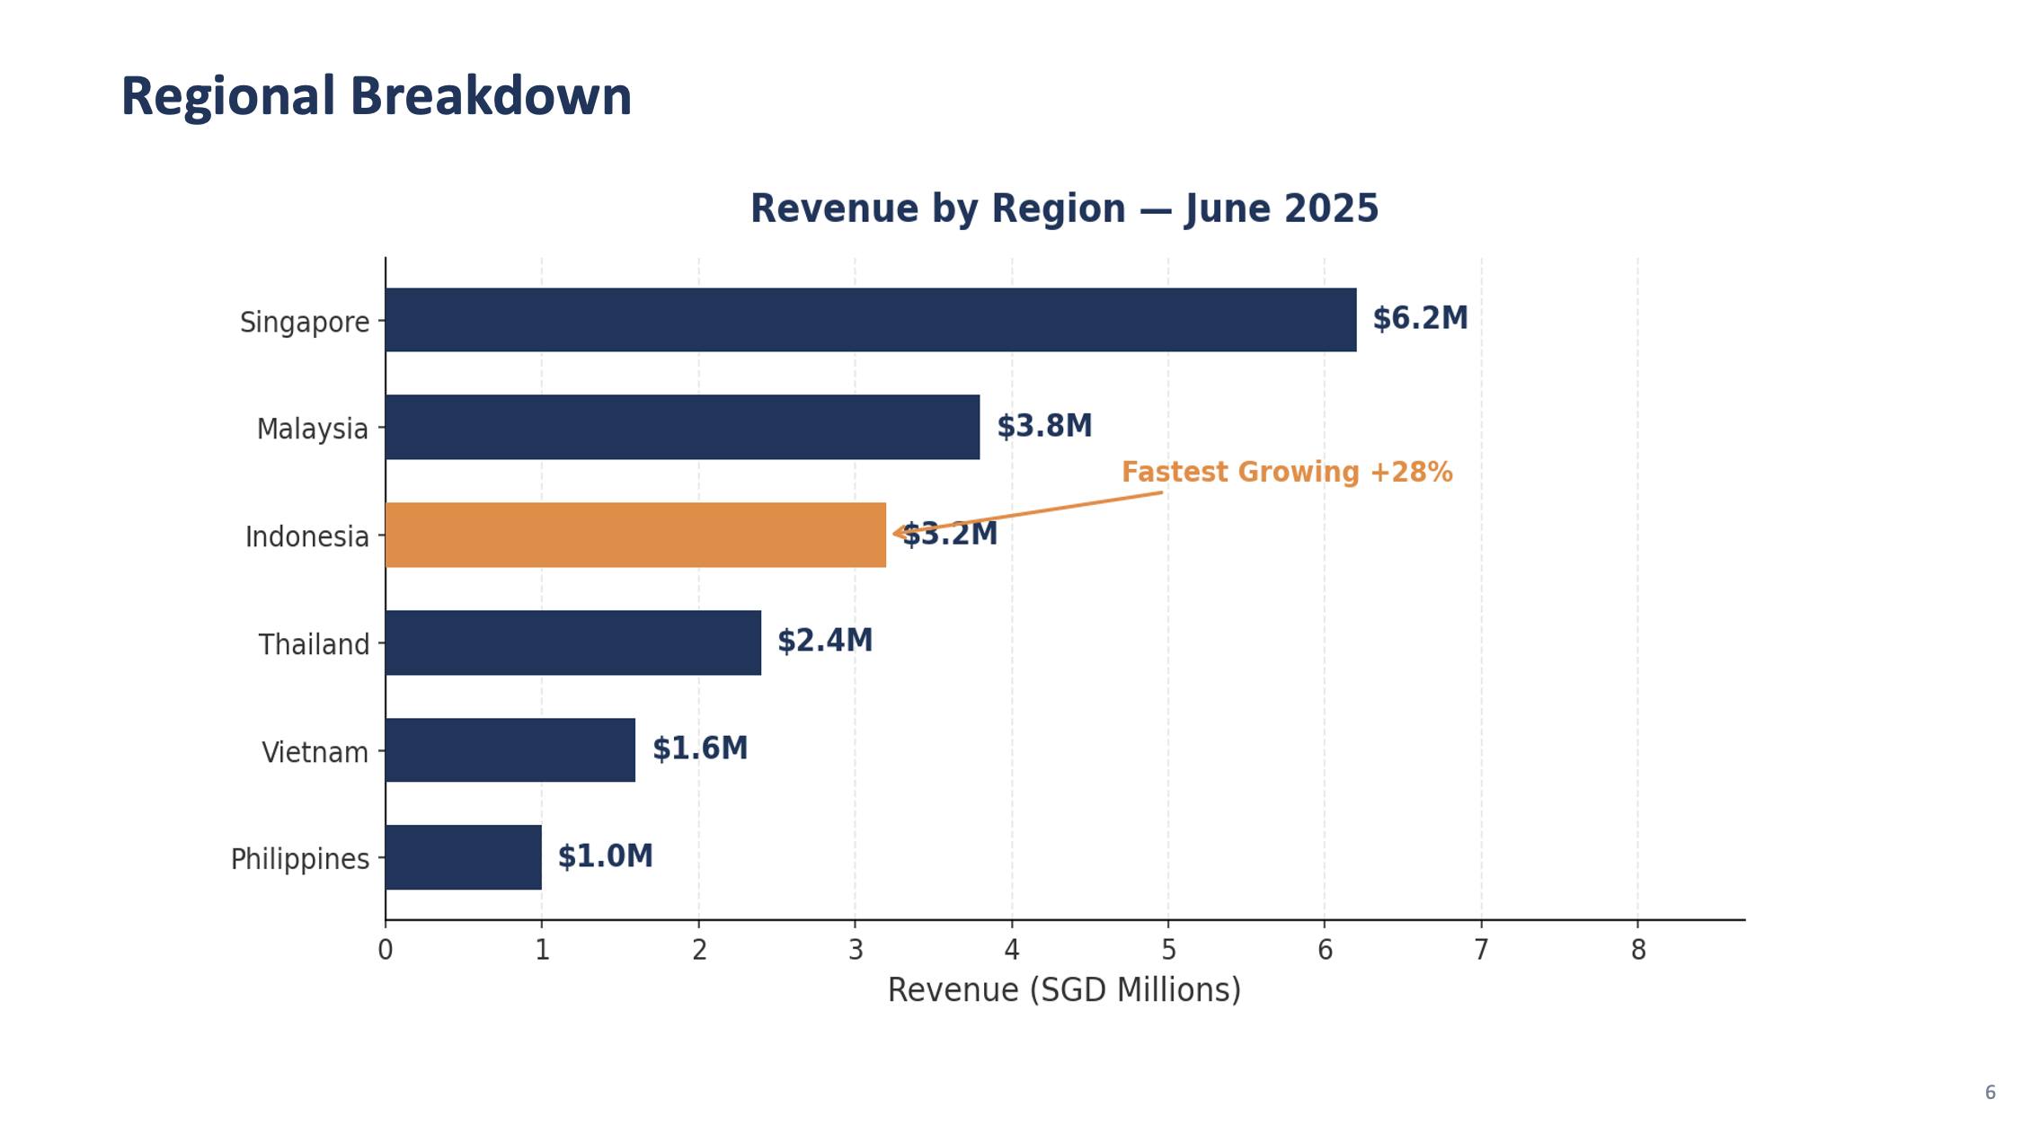Click the $6.2M data label

pos(1418,319)
